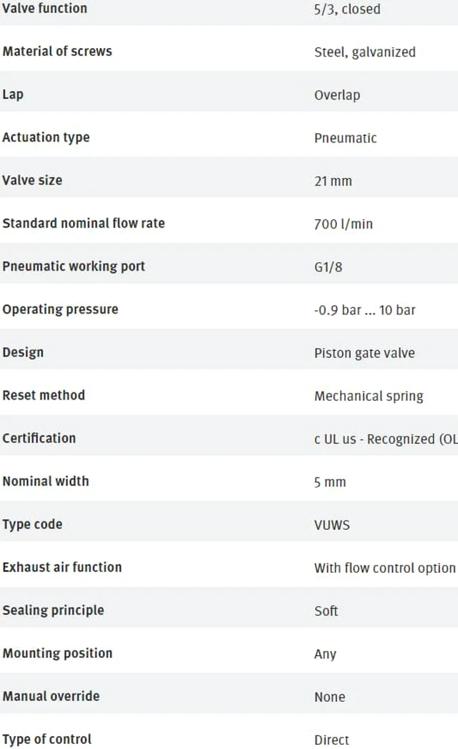458x749 pixels.
Task: Select the '700 l/min' flow rate value
Action: tap(343, 224)
